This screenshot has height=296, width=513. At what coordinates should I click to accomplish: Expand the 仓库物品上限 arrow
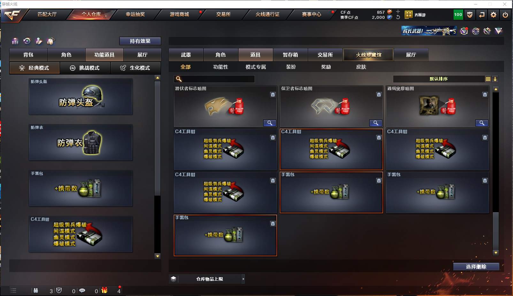(243, 279)
